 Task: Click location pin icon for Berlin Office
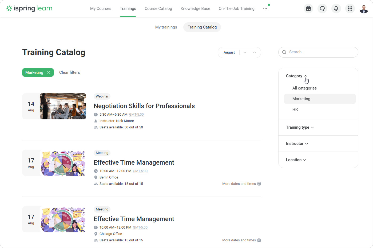pos(96,177)
